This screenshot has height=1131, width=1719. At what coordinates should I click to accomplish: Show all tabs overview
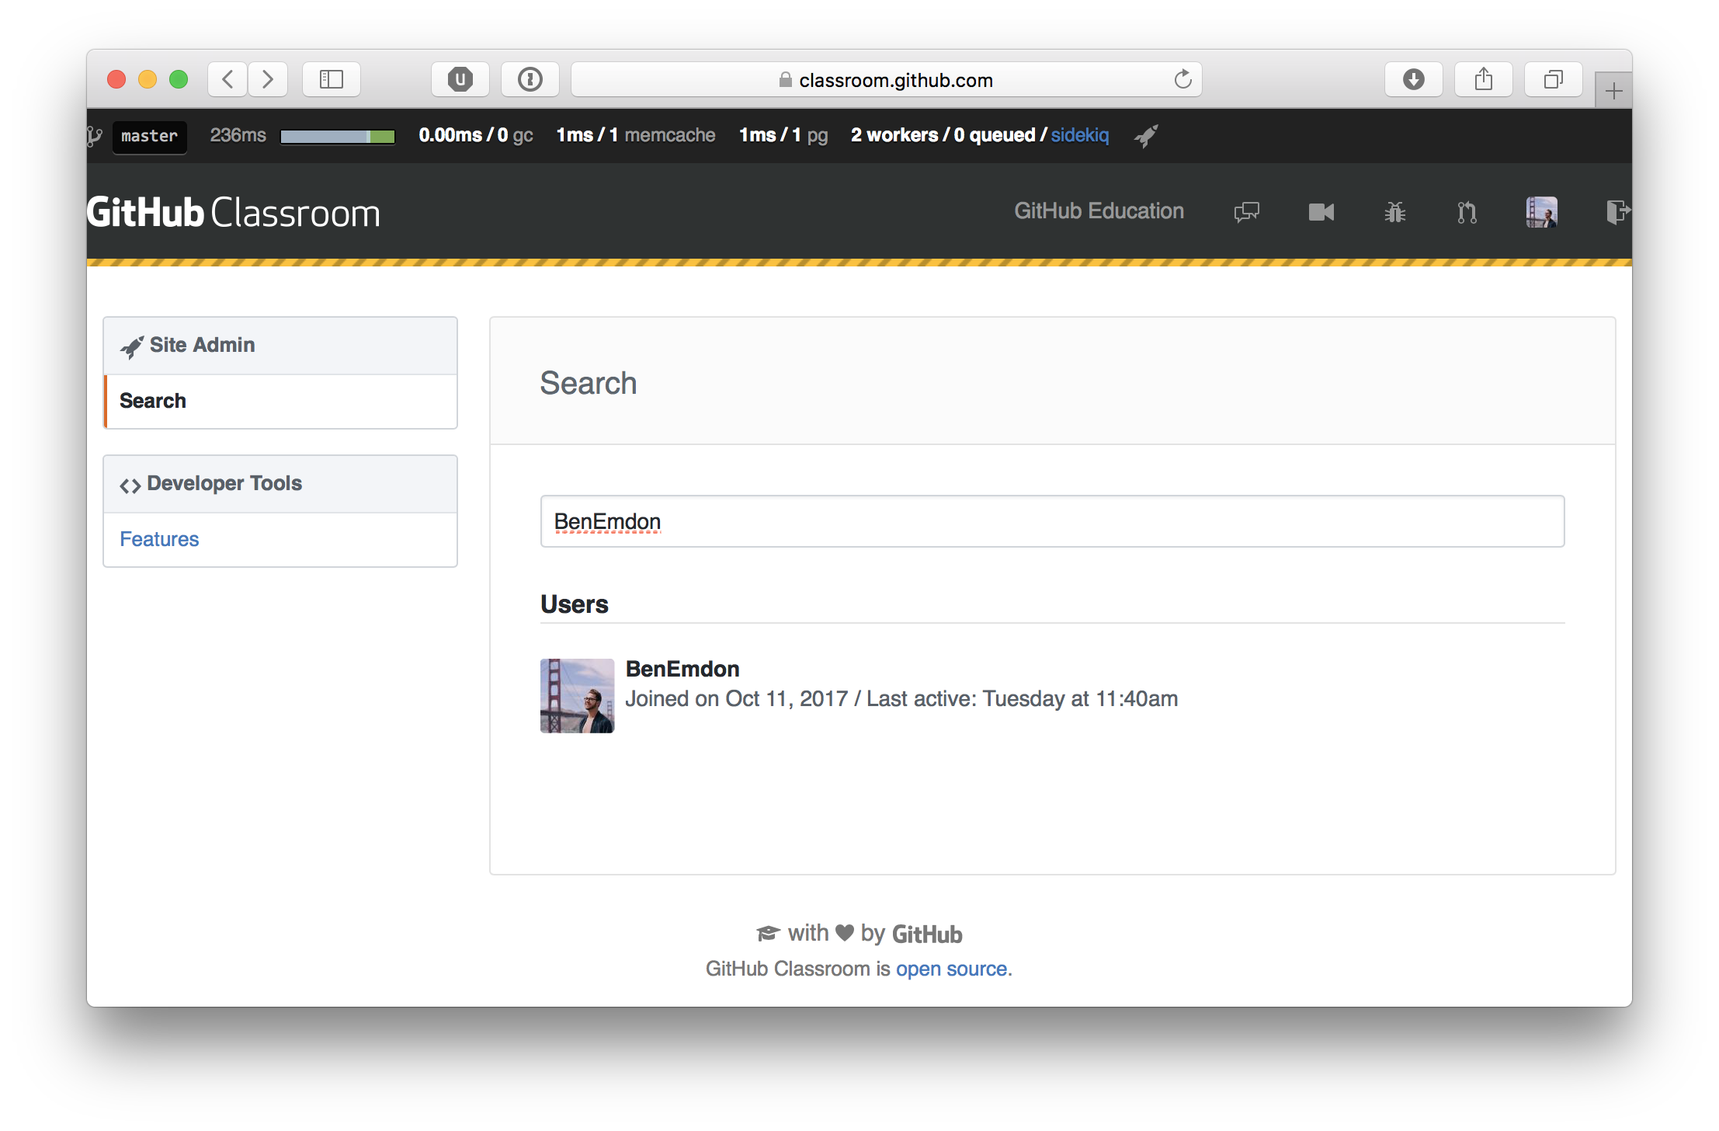(x=1554, y=79)
